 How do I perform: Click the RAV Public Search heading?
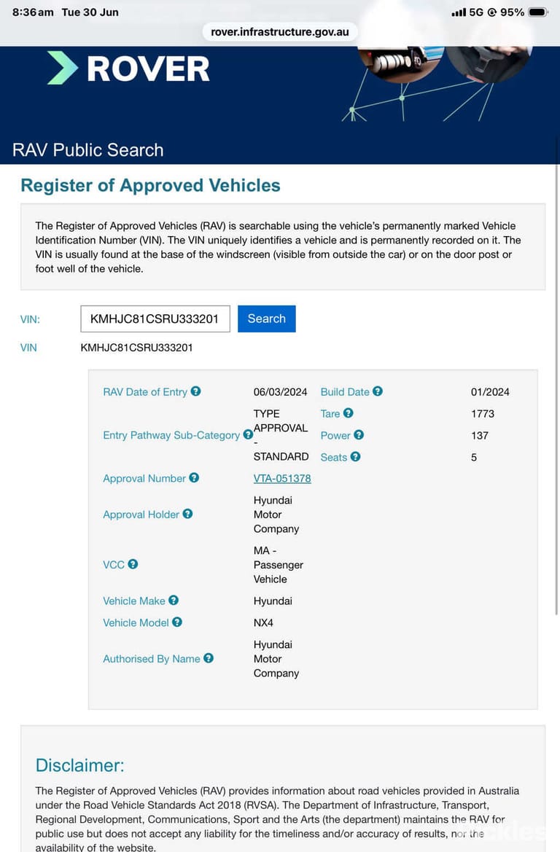[x=88, y=150]
